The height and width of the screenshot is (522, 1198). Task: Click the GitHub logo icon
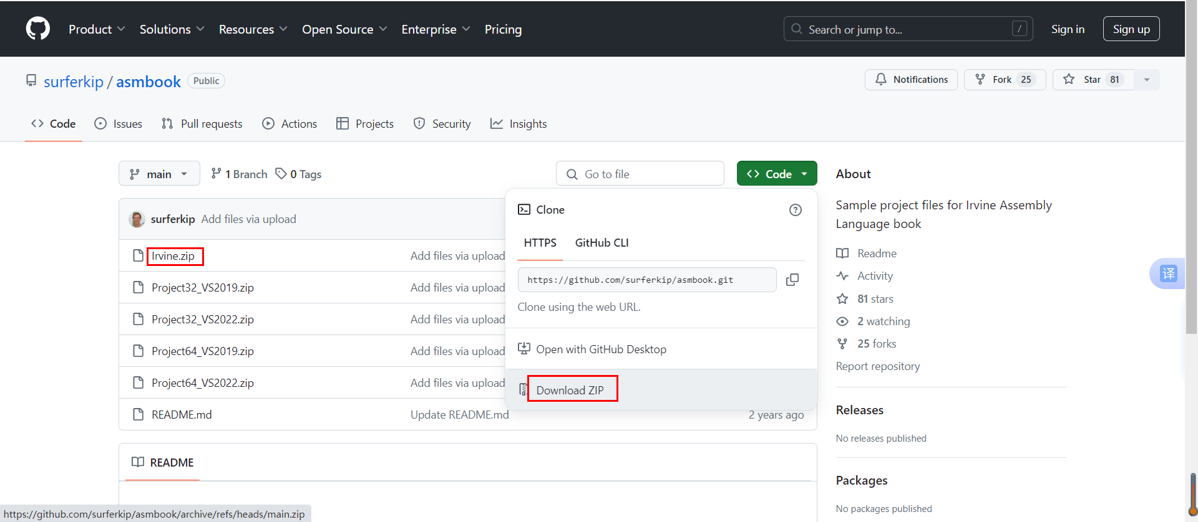[38, 29]
